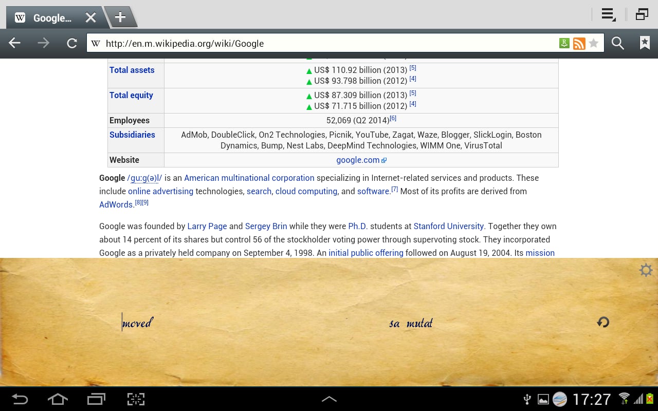Image resolution: width=658 pixels, height=411 pixels.
Task: Open the Larry Page link
Action: click(x=207, y=226)
